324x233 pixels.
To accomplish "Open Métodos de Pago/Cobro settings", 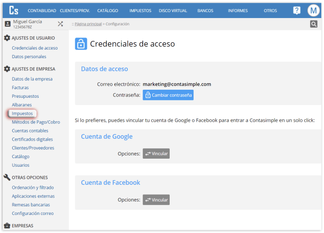I will 36,122.
